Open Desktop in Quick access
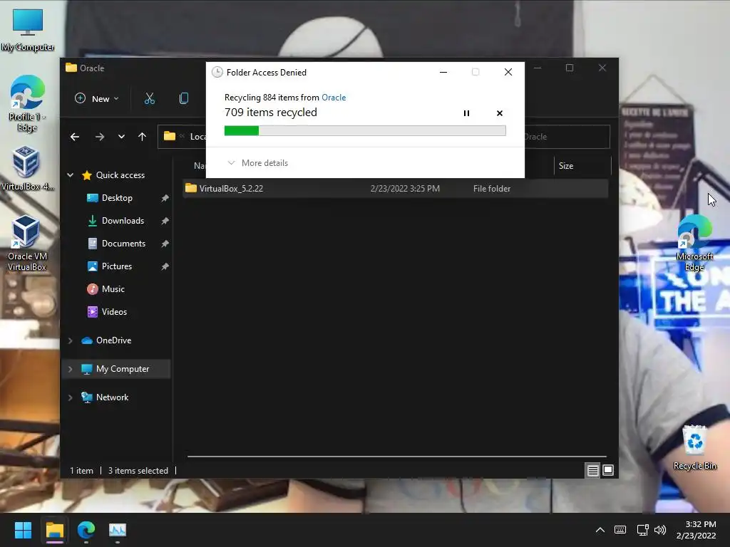Screen dimensions: 730x547 [x=117, y=198]
